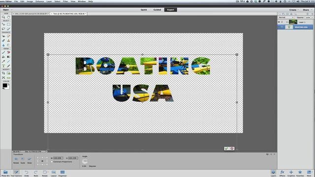Switch to Guided edit mode

click(x=157, y=10)
